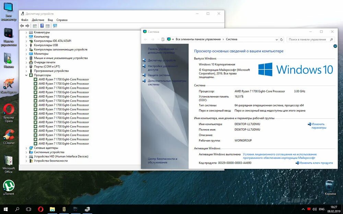Click up-level arrow in Система navigation
This screenshot has width=343, height=214.
[163, 39]
